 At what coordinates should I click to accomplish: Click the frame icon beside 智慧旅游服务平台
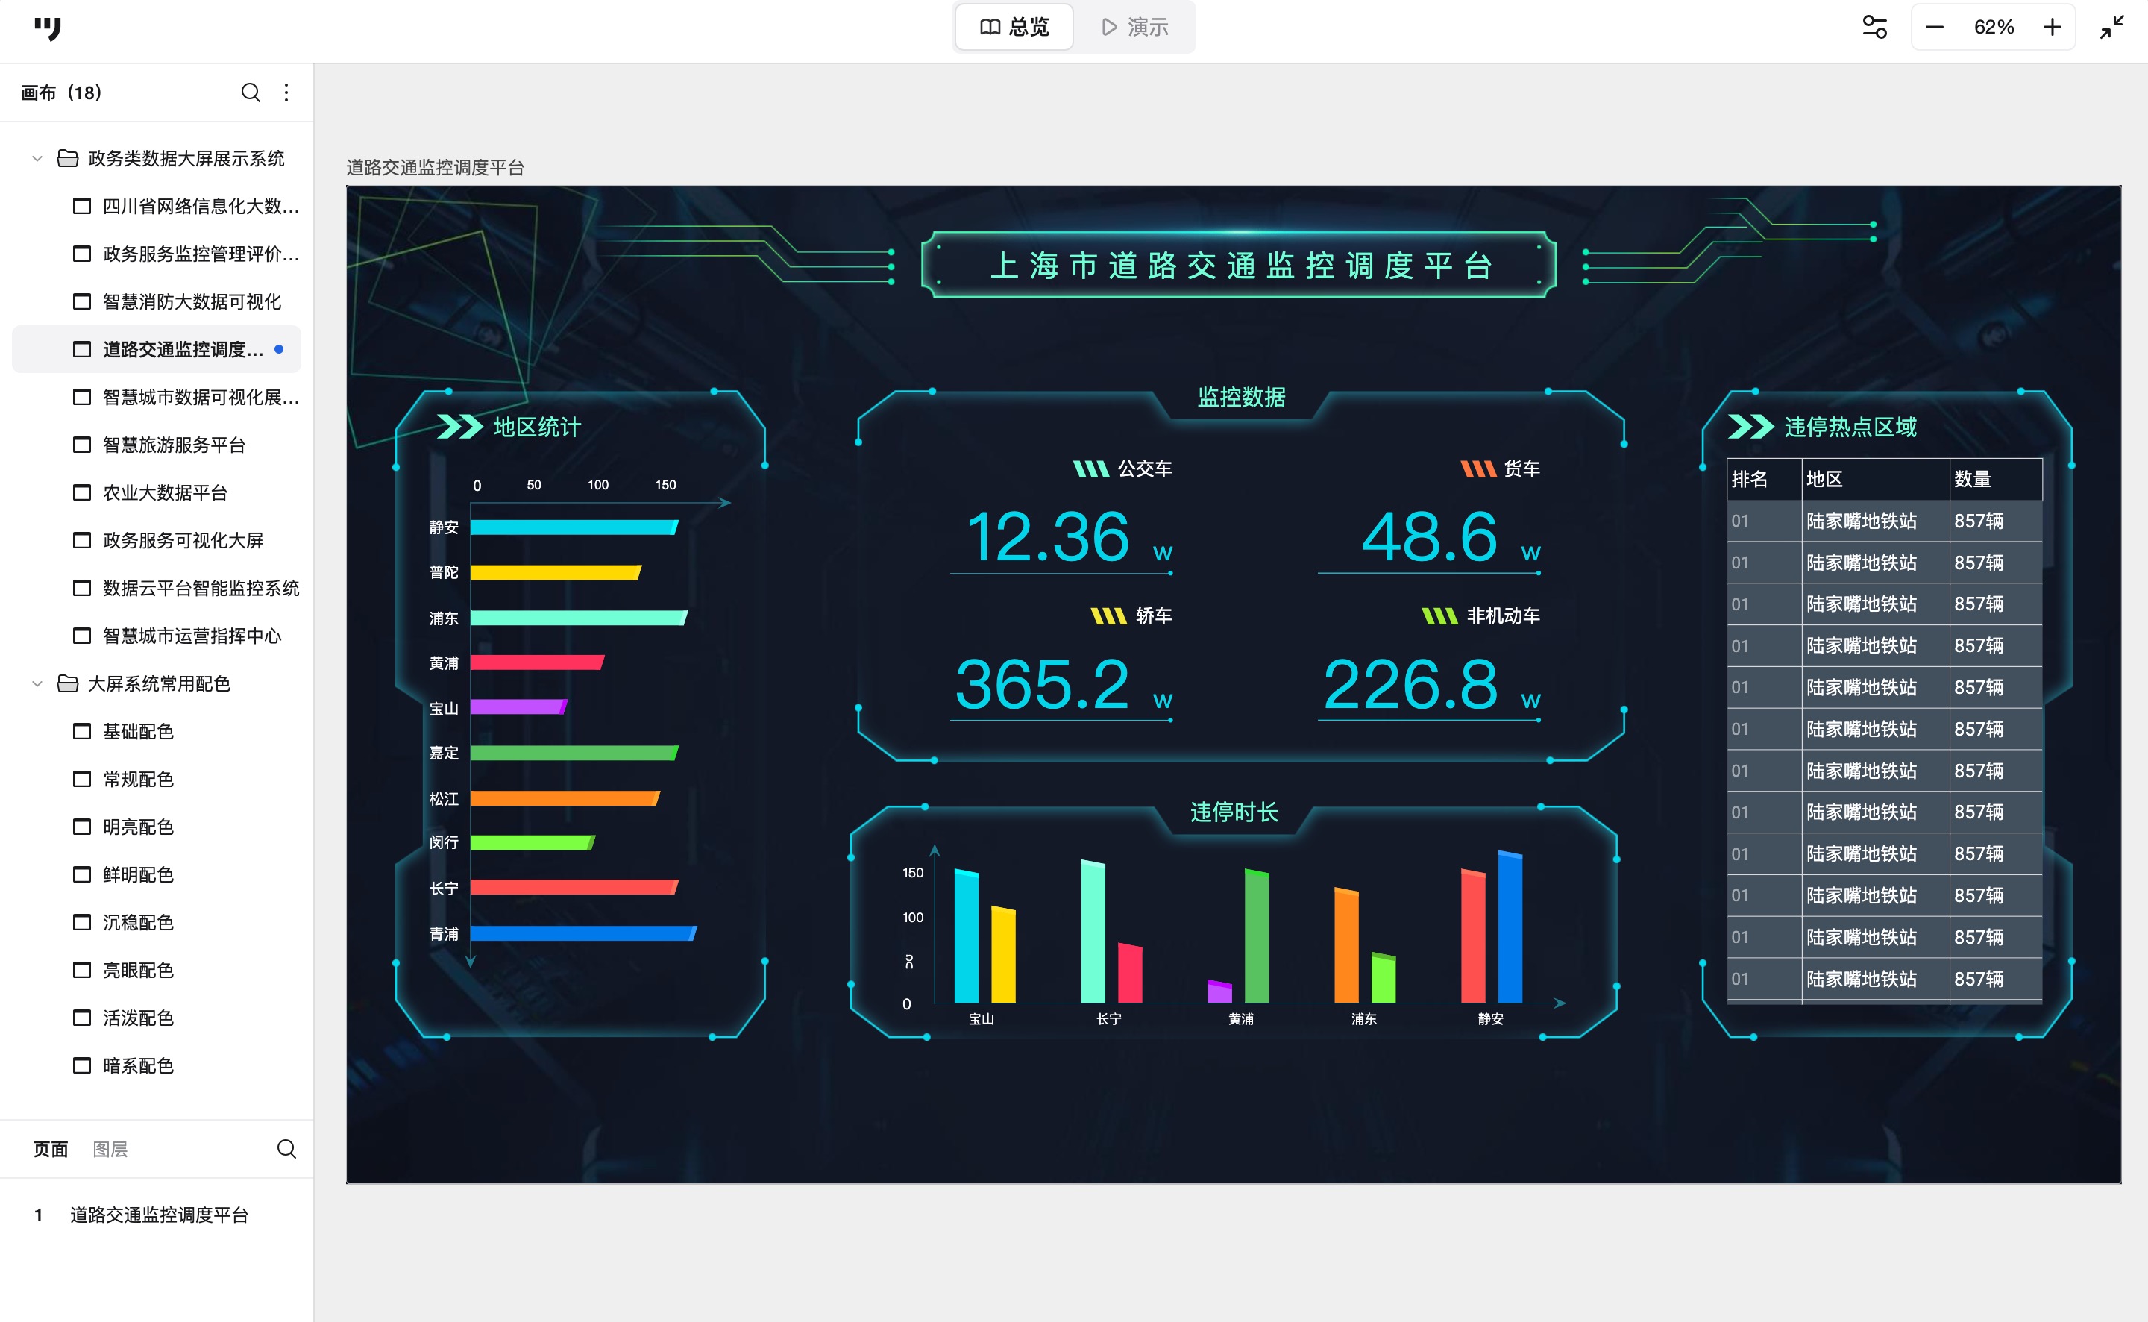click(x=82, y=445)
